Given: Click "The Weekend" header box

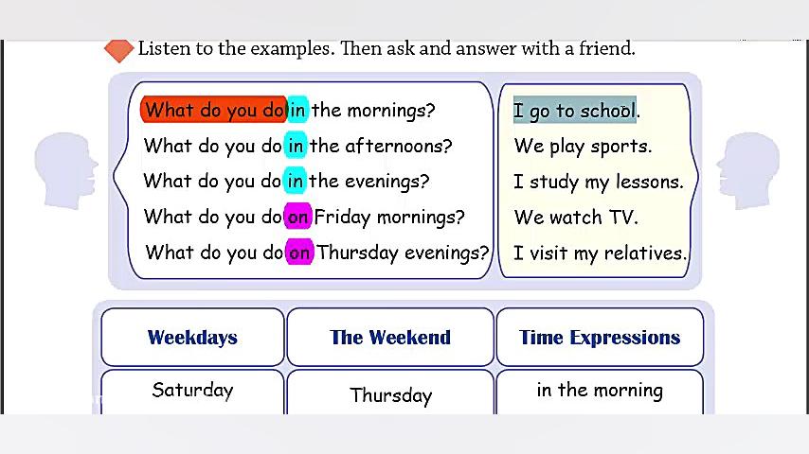Looking at the screenshot, I should 390,338.
